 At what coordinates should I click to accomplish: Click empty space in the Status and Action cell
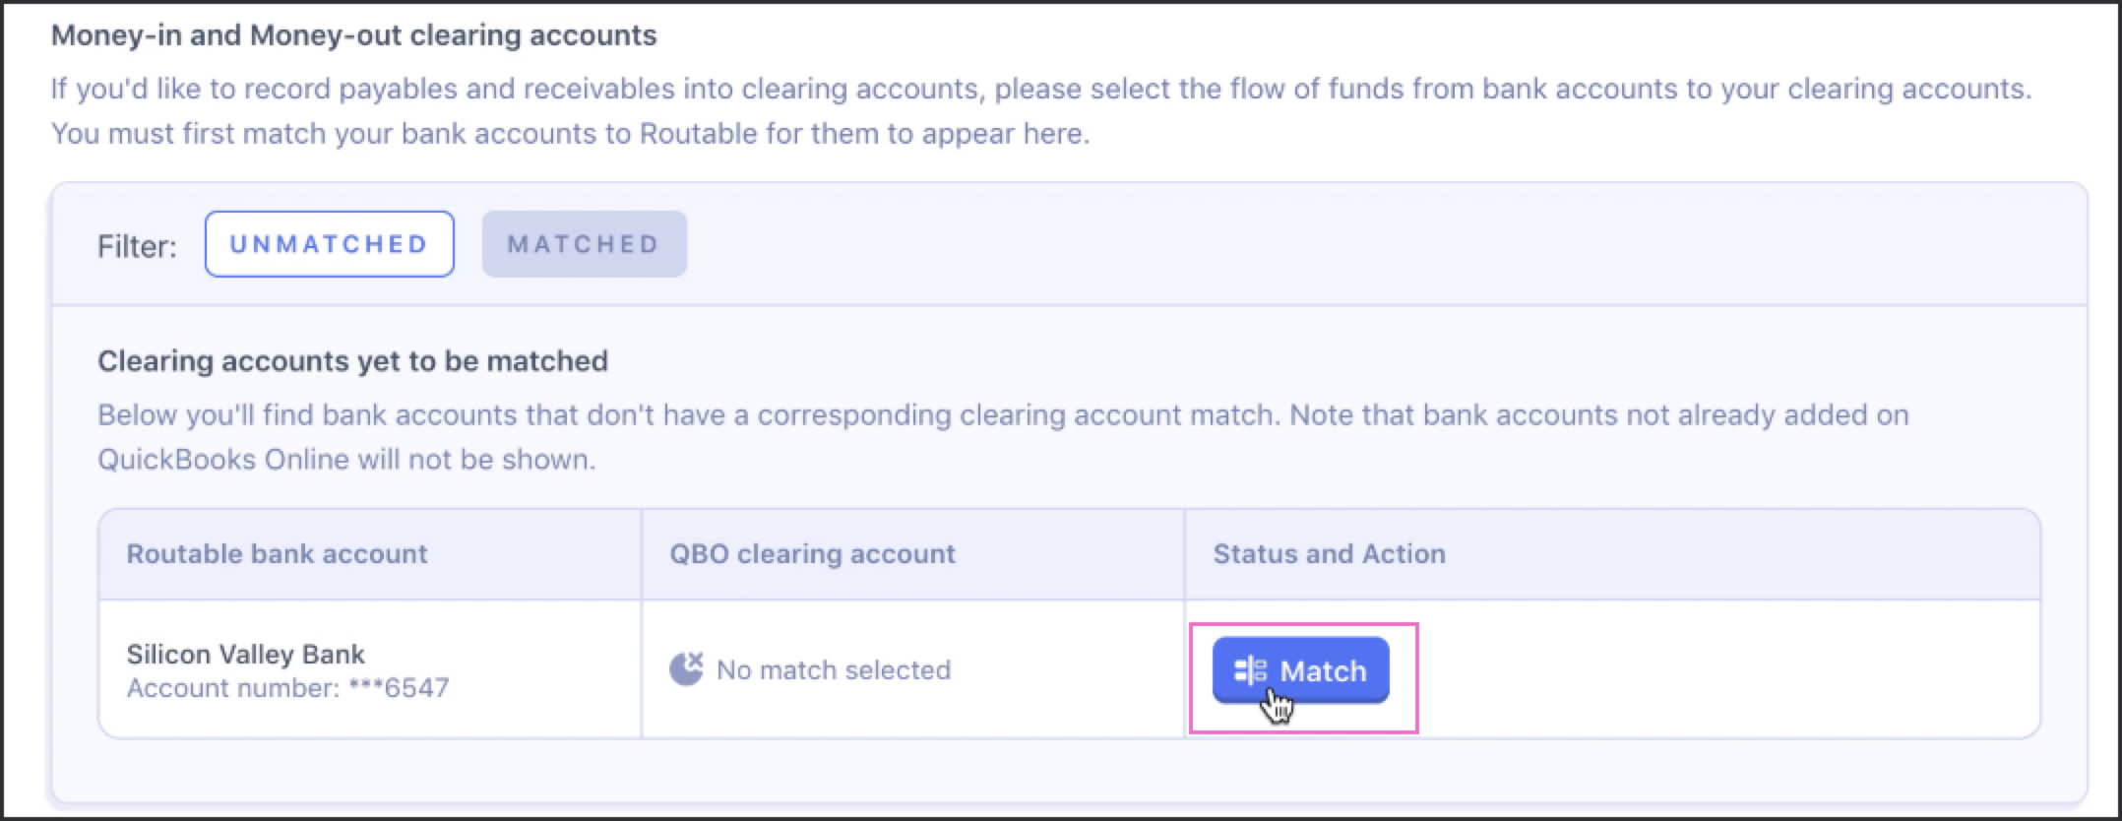click(x=1722, y=669)
